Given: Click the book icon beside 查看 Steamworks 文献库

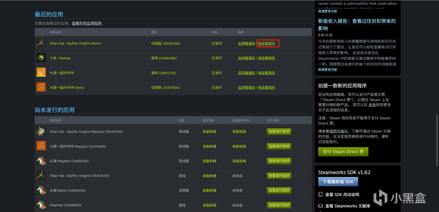Looking at the screenshot, I should point(321,206).
